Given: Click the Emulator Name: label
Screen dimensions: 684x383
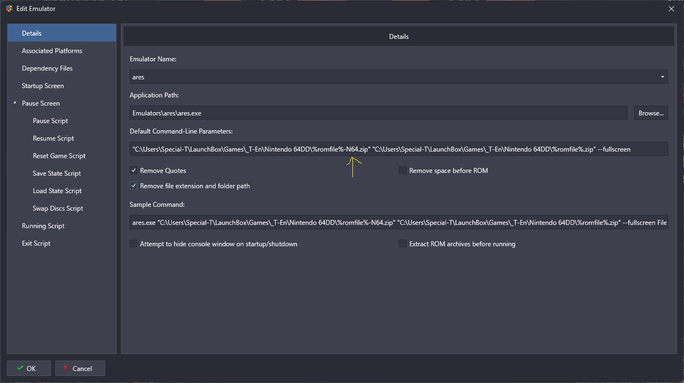Looking at the screenshot, I should click(153, 59).
